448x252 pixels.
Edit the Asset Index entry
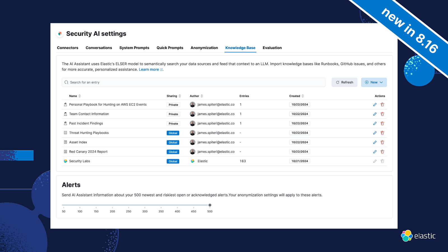[x=375, y=142]
